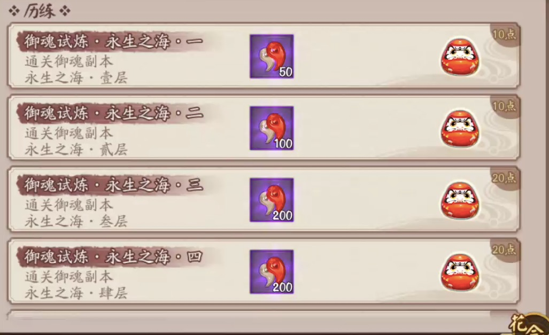Tap the 20点 badge on the fourth quest
Image resolution: width=549 pixels, height=335 pixels.
coord(504,250)
